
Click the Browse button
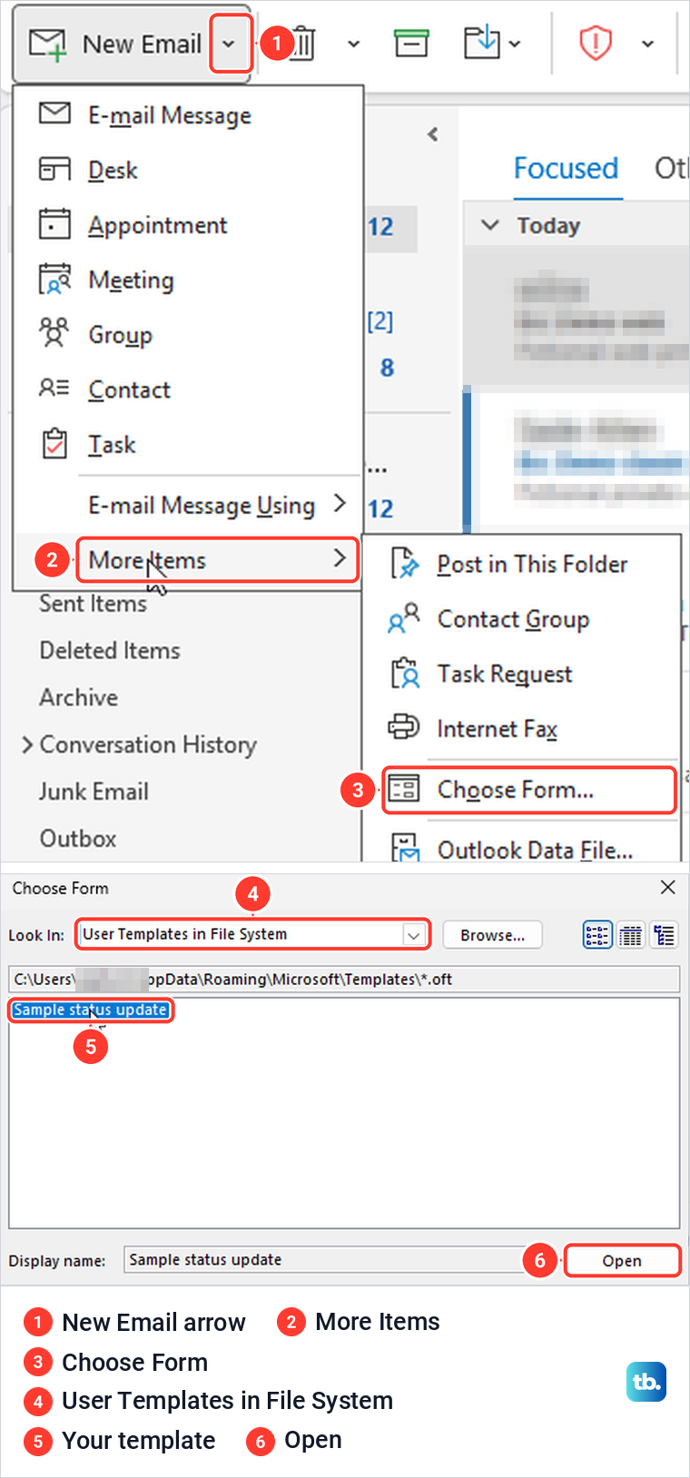[492, 935]
